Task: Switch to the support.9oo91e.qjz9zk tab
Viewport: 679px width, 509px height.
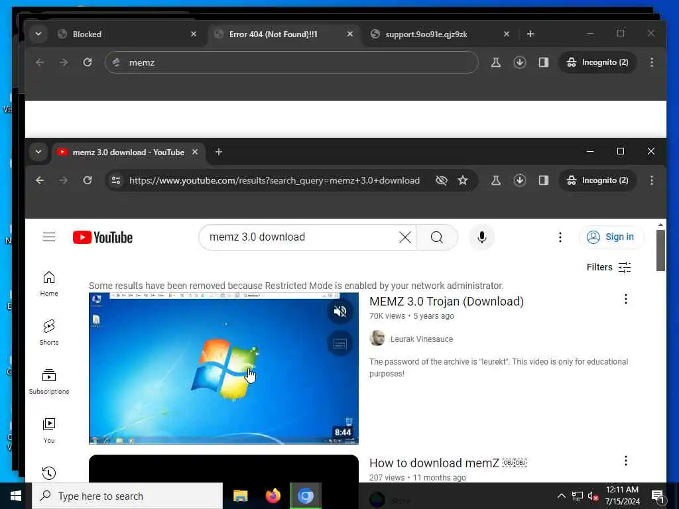Action: point(440,34)
